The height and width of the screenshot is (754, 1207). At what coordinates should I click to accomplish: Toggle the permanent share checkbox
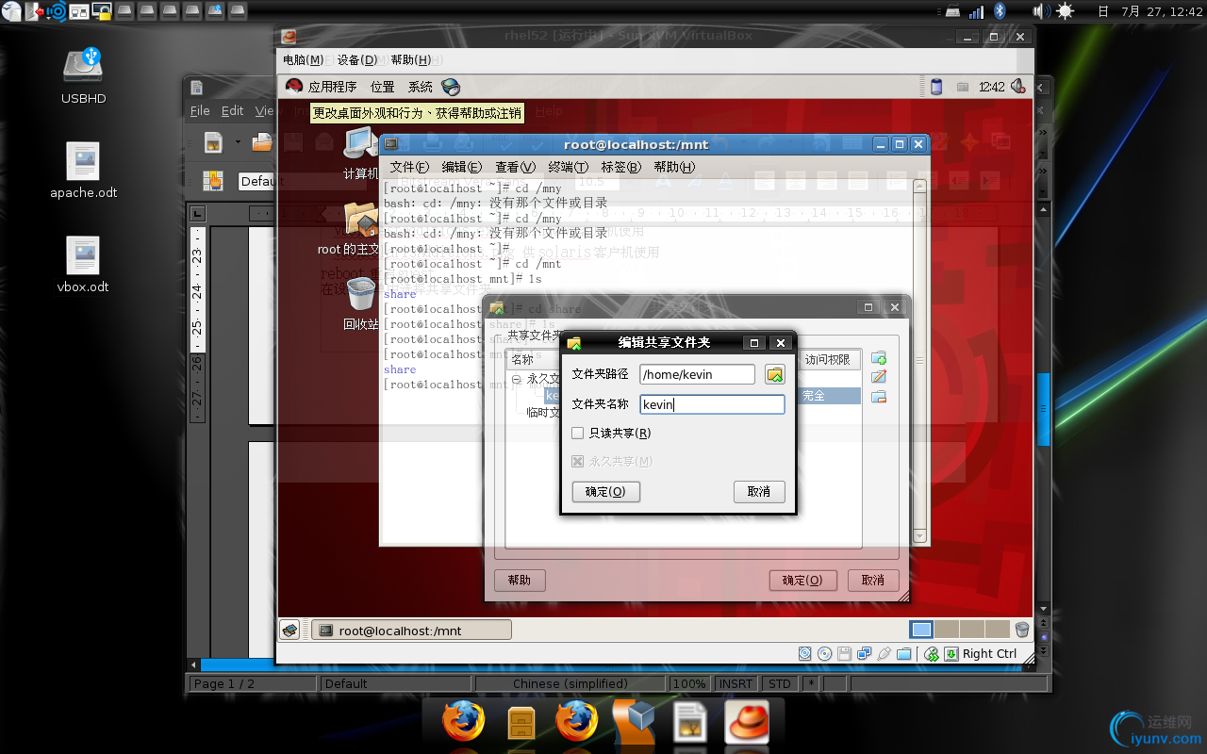(x=578, y=462)
